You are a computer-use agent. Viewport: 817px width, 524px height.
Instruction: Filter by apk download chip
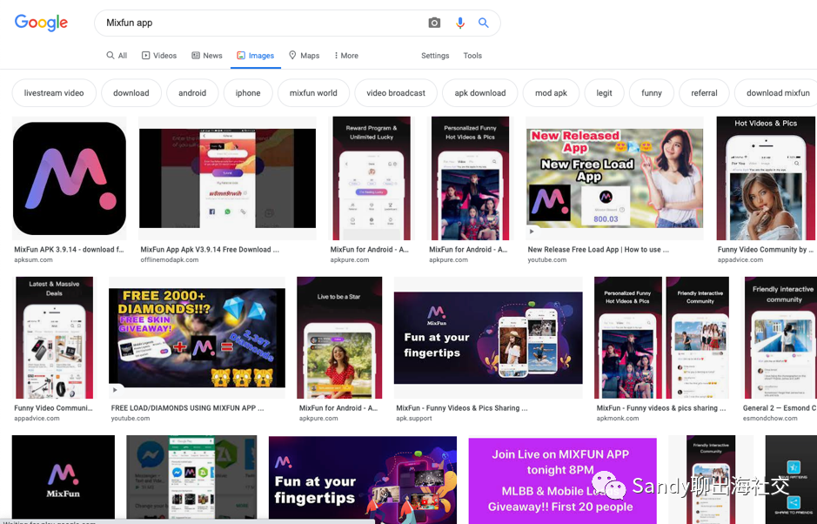[480, 93]
